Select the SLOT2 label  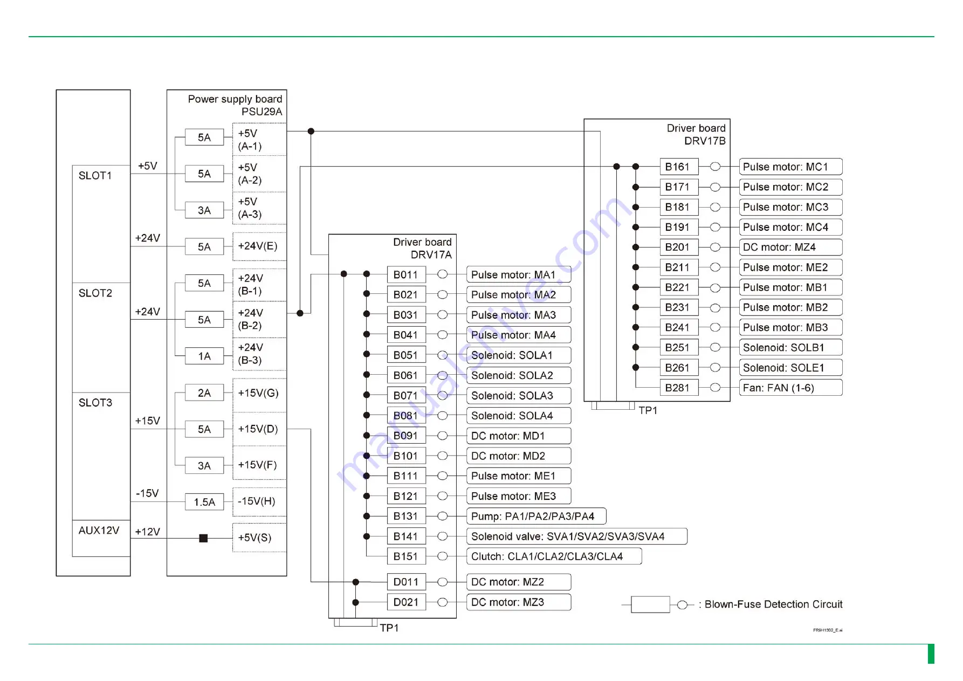pos(95,293)
